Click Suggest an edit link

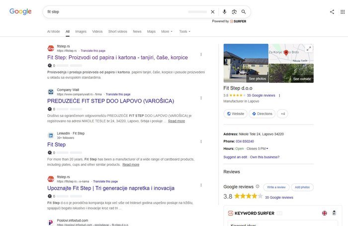[235, 157]
